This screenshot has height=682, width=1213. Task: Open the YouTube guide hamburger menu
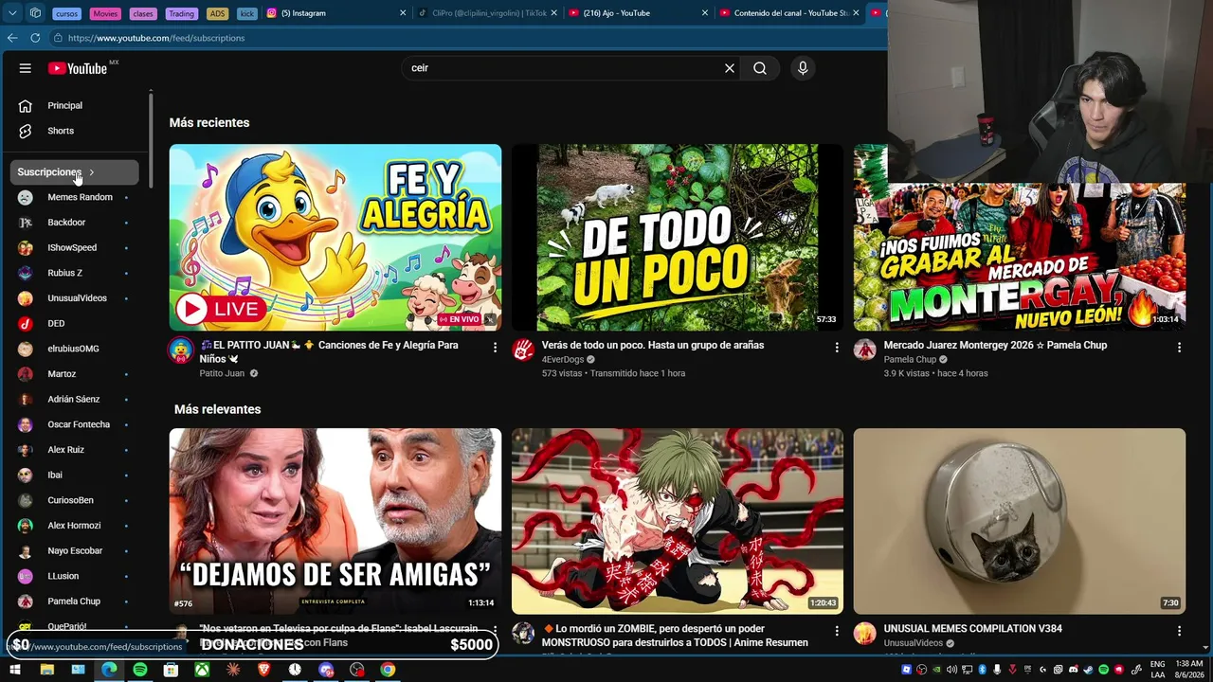point(26,68)
